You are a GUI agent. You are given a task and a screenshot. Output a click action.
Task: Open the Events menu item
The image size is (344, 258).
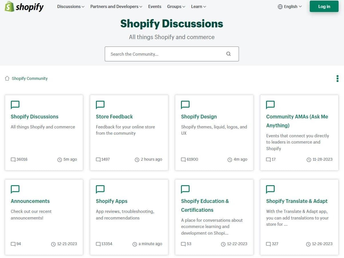click(155, 7)
